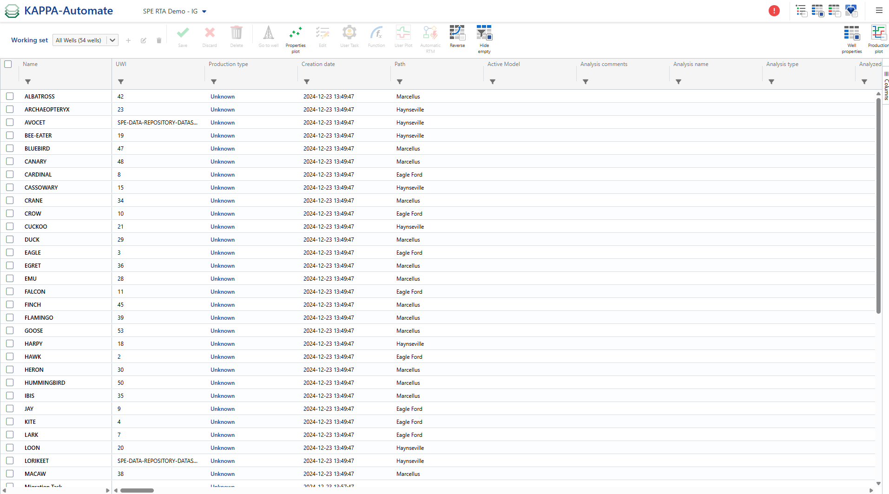Click the green-red-blue table icon in header
The height and width of the screenshot is (494, 889).
pyautogui.click(x=834, y=11)
